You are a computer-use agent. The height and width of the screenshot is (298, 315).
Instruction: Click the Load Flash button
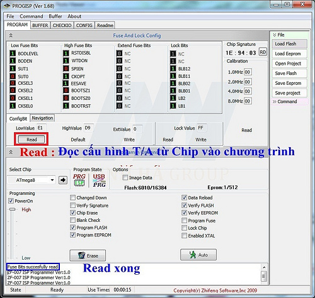(289, 44)
